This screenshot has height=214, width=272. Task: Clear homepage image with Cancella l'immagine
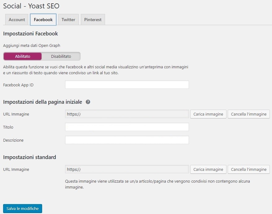click(x=248, y=114)
